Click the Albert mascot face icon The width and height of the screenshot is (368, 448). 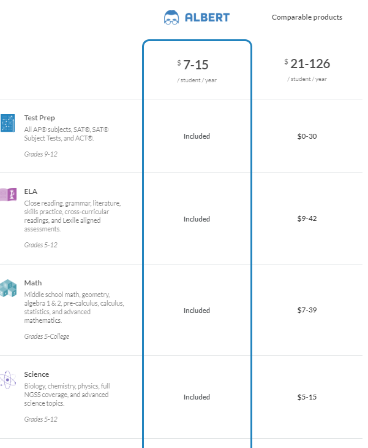[171, 17]
